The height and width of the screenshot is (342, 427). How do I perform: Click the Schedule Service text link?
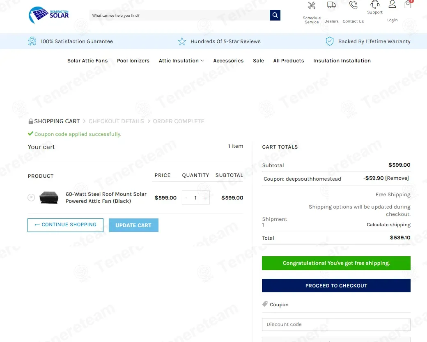pos(312,20)
